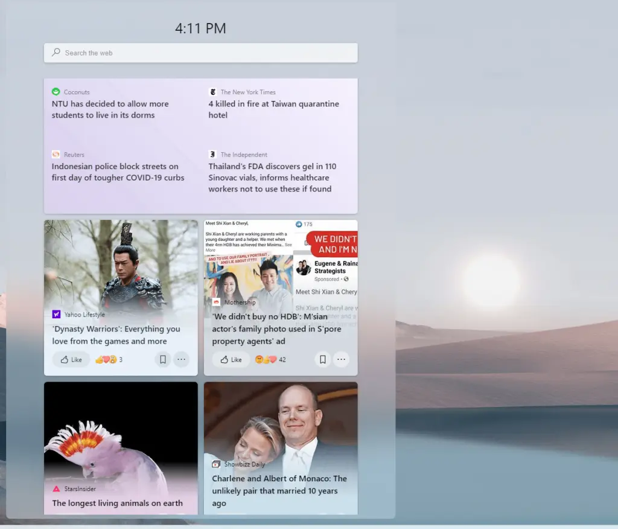
Task: Open more options on Mothership HDB card
Action: 342,359
